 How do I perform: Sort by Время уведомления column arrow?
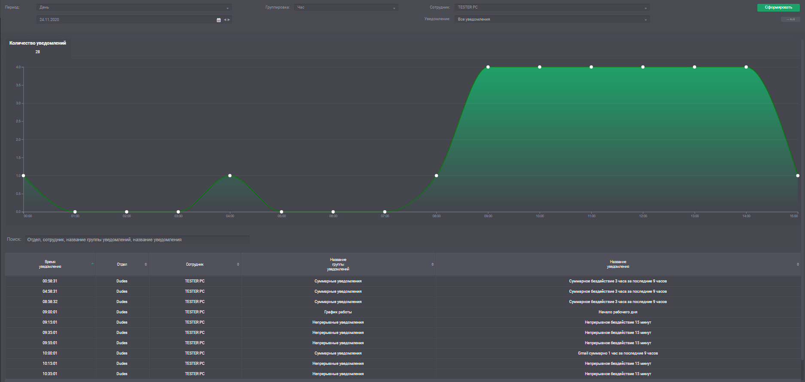pos(92,264)
